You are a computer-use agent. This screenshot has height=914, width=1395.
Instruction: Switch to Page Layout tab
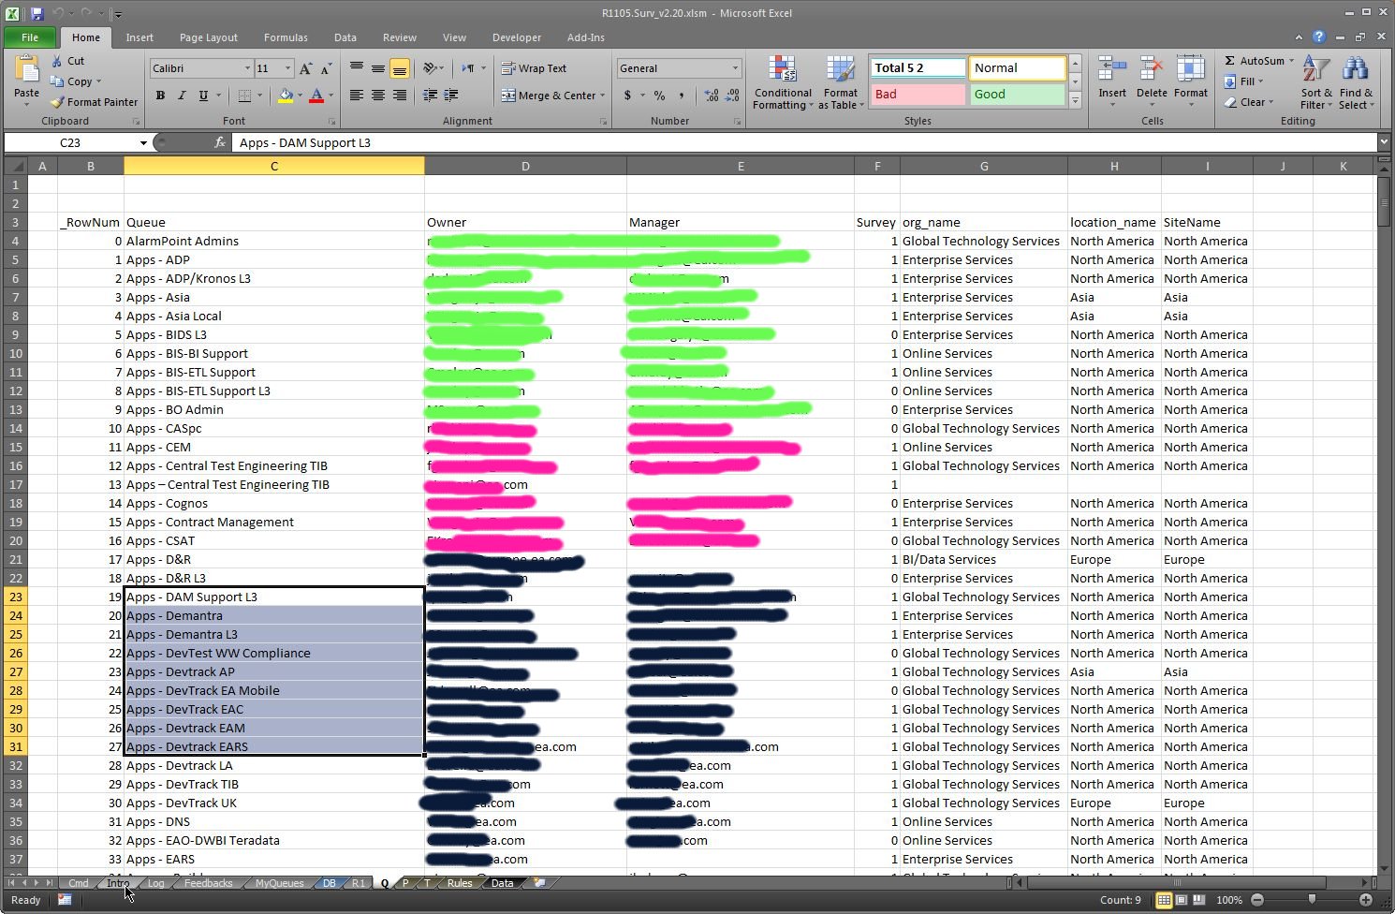pos(209,37)
